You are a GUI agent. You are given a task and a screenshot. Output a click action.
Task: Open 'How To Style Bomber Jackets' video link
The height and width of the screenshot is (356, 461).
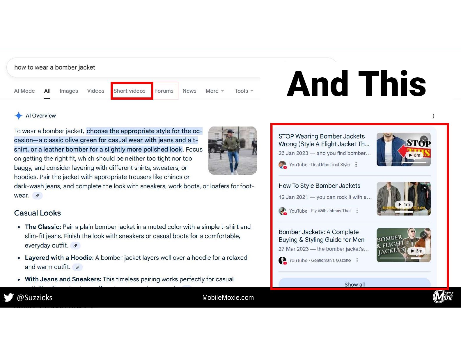point(319,186)
